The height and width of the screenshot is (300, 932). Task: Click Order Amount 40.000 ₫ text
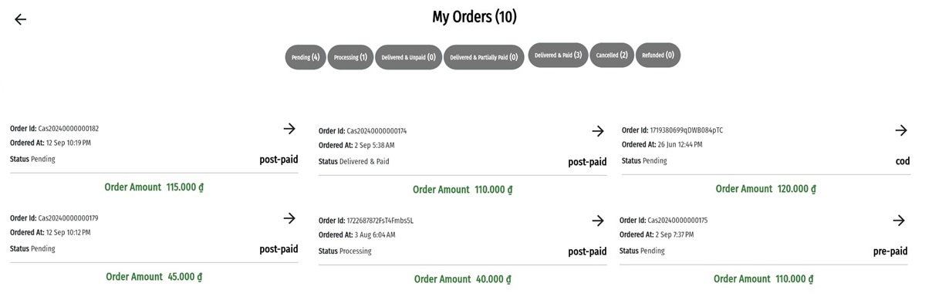point(462,279)
